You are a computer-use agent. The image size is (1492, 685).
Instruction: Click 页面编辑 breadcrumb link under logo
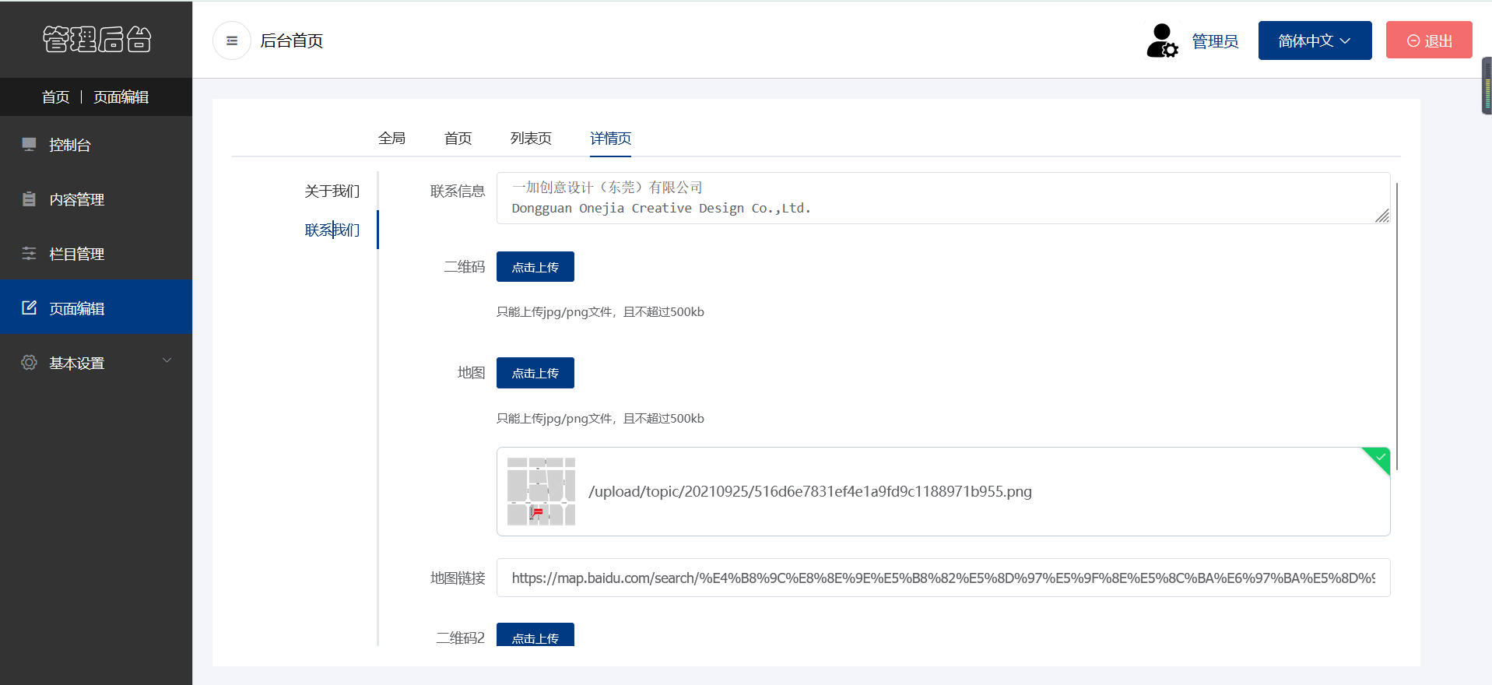pyautogui.click(x=121, y=97)
